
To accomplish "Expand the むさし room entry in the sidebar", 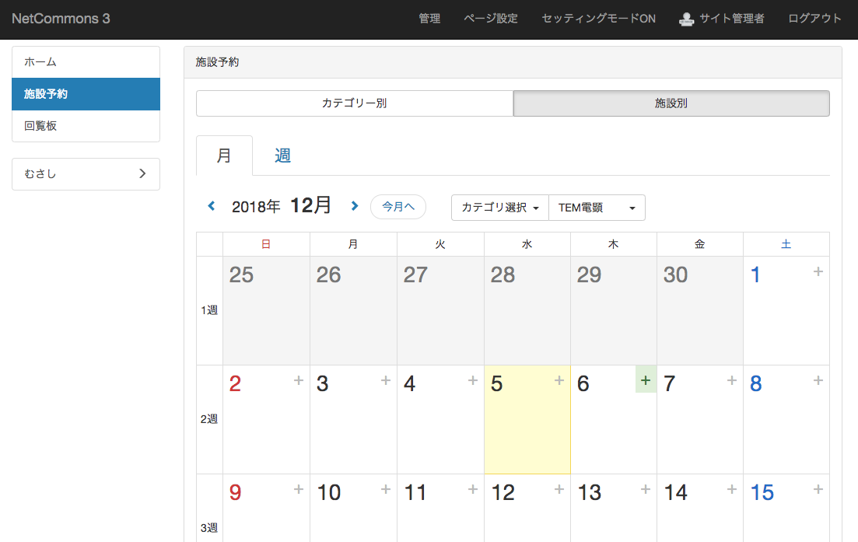I will coord(86,173).
